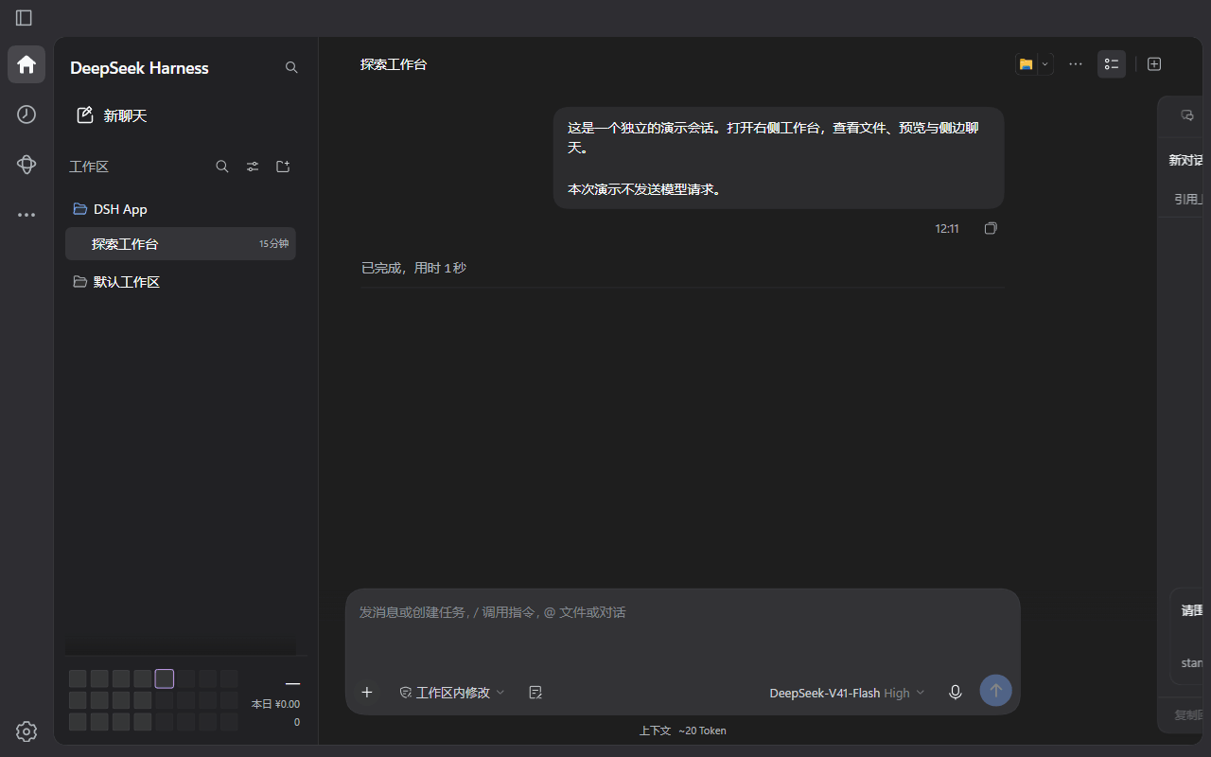Click the 上下文 ~20 Token indicator

click(x=682, y=731)
